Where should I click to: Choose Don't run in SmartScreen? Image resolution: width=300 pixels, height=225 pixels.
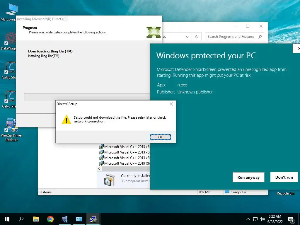[x=284, y=177]
